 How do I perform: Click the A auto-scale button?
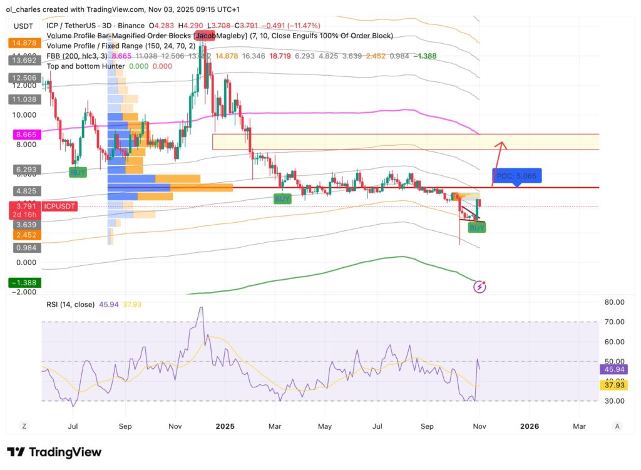617,426
